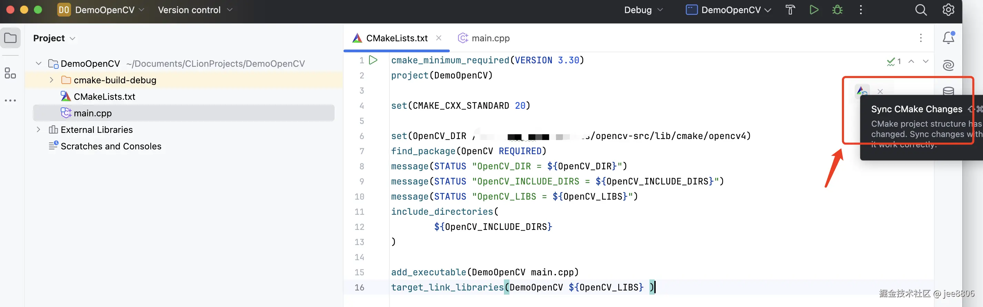Start debugging with the bug icon
983x307 pixels.
(837, 10)
